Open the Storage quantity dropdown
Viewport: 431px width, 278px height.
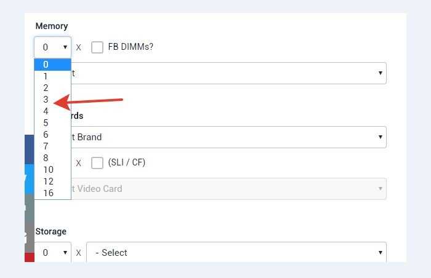pyautogui.click(x=53, y=252)
